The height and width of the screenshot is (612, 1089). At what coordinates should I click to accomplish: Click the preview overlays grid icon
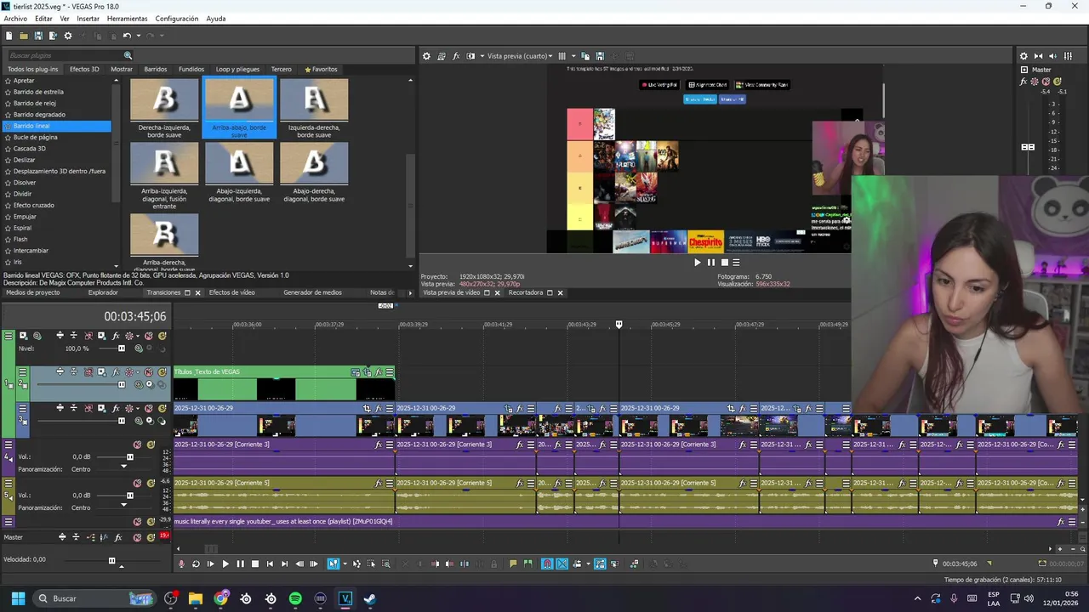click(x=562, y=56)
